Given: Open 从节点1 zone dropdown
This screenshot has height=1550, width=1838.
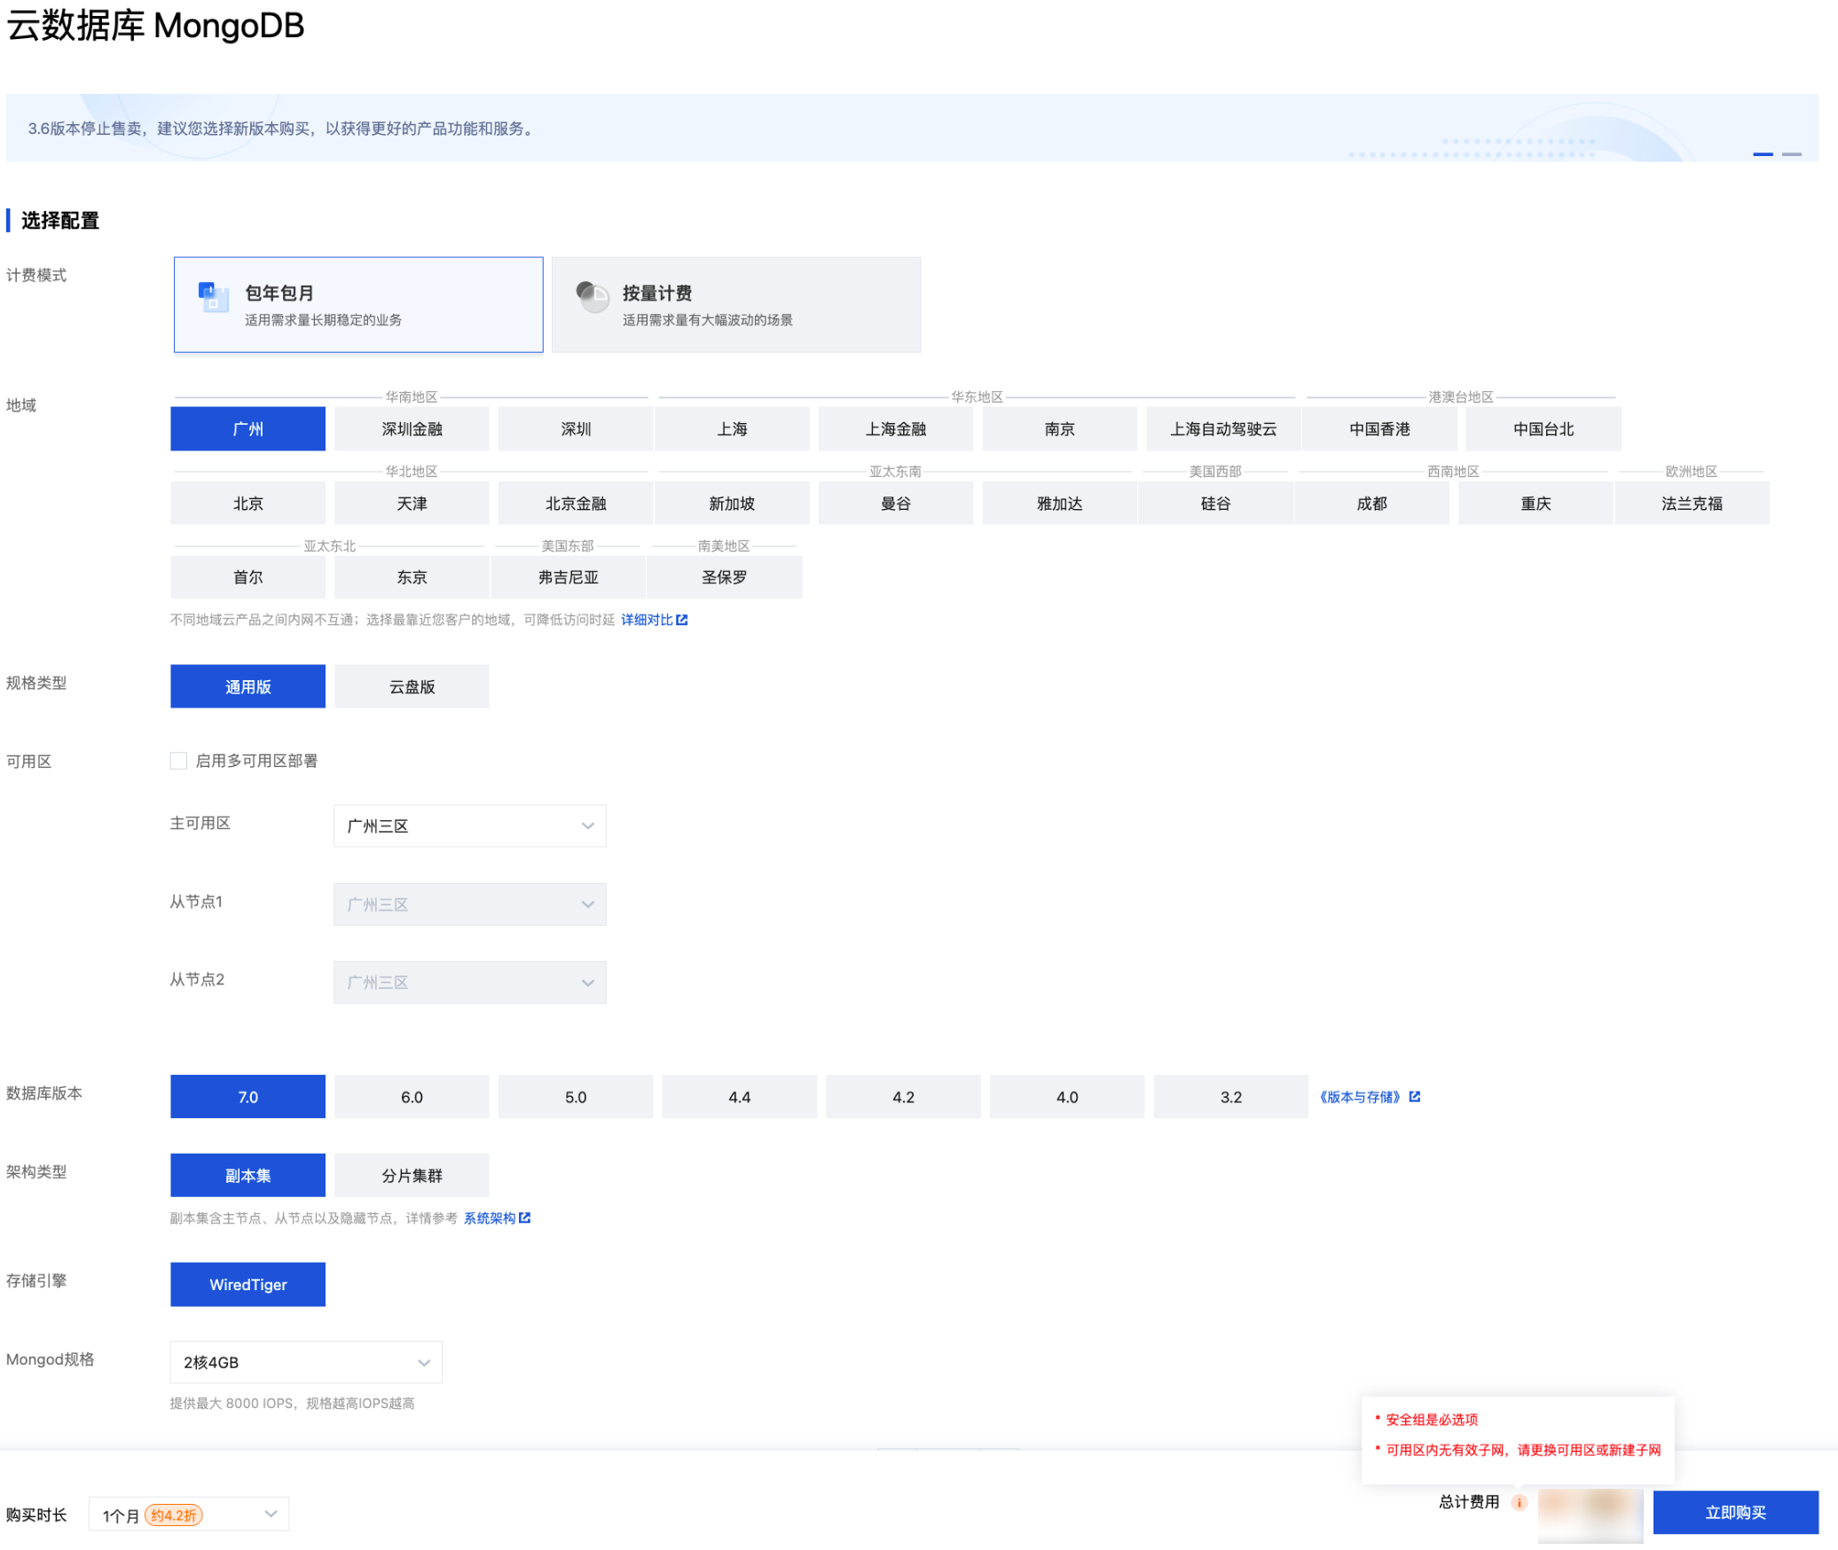Looking at the screenshot, I should (x=469, y=904).
